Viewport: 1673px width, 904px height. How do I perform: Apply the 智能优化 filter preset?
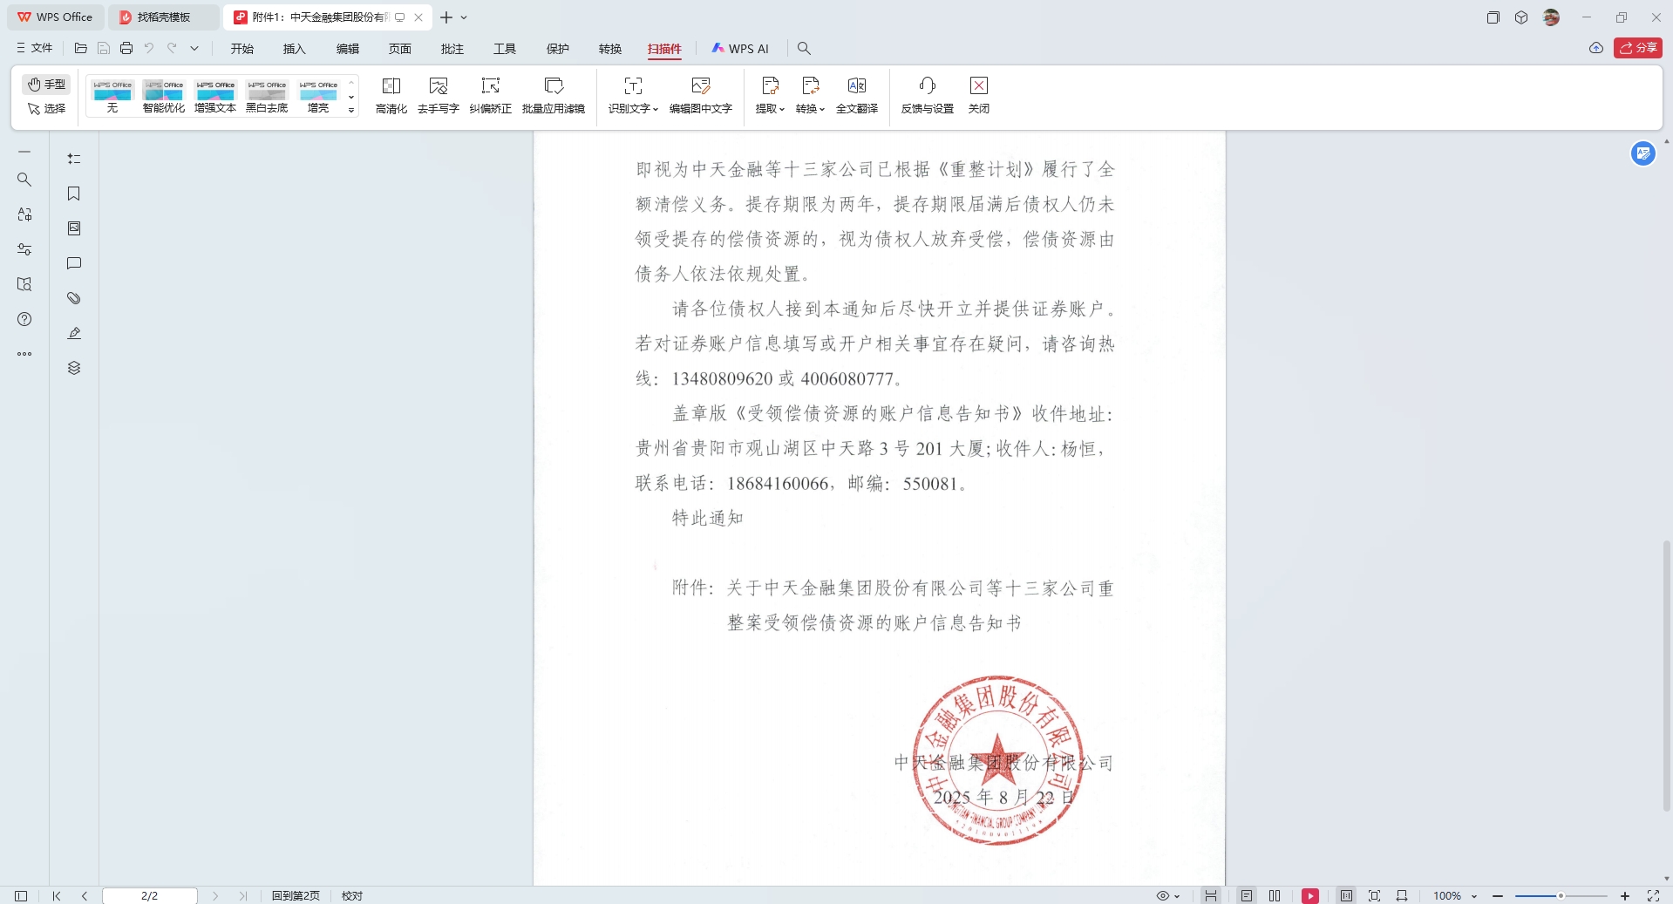click(x=164, y=97)
